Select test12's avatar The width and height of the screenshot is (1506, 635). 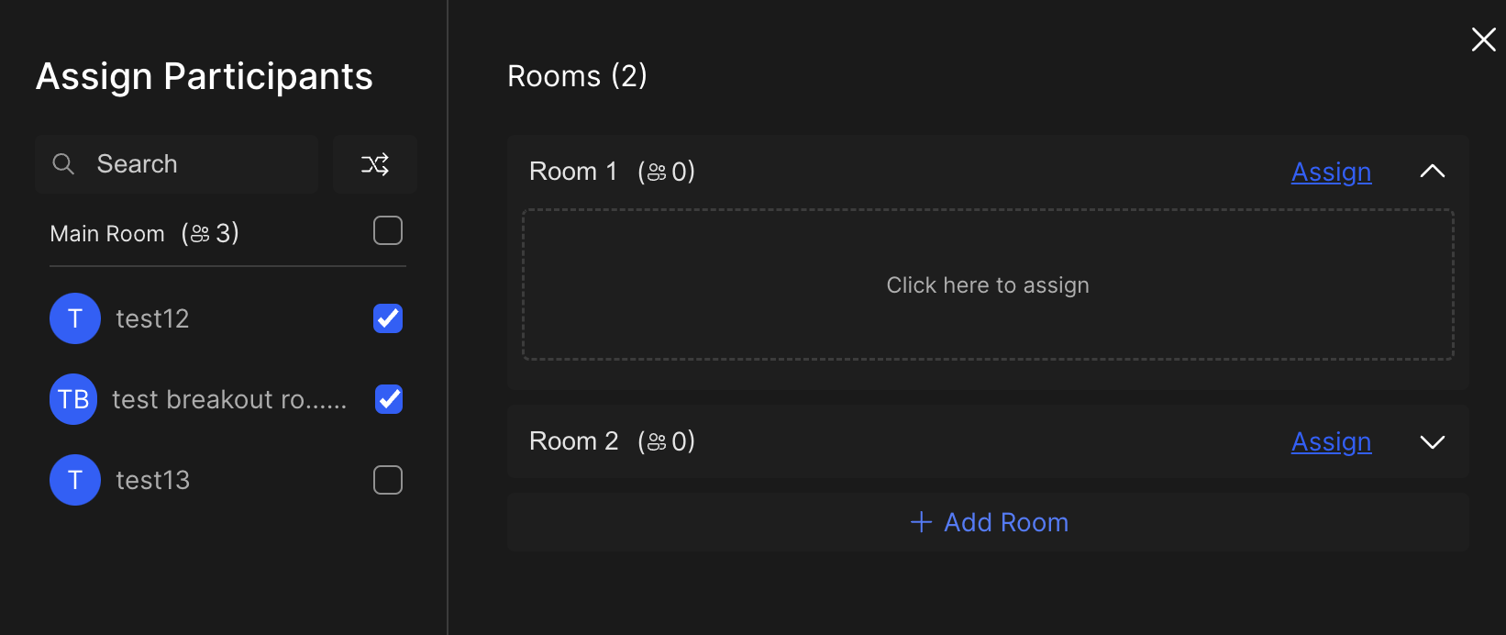pyautogui.click(x=74, y=318)
